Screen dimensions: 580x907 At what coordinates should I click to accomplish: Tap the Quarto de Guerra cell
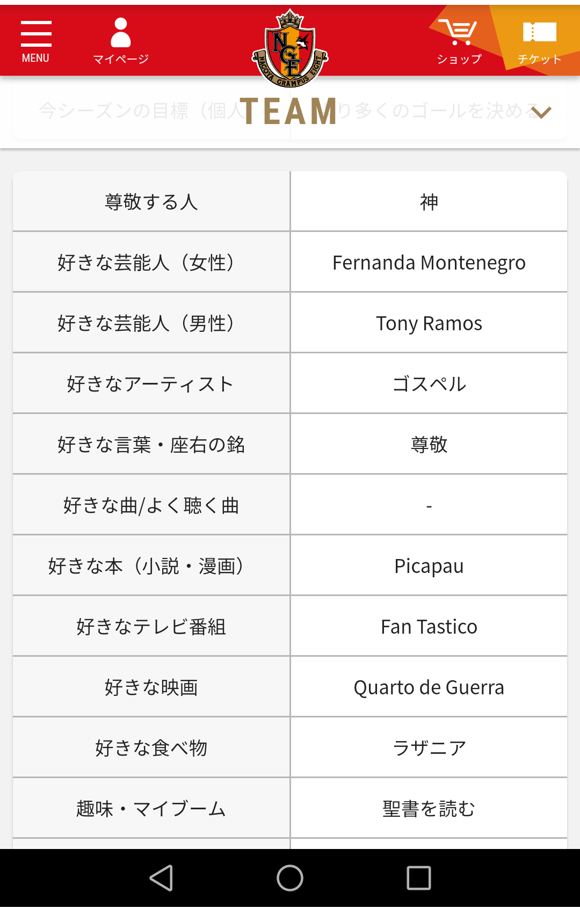pyautogui.click(x=429, y=687)
